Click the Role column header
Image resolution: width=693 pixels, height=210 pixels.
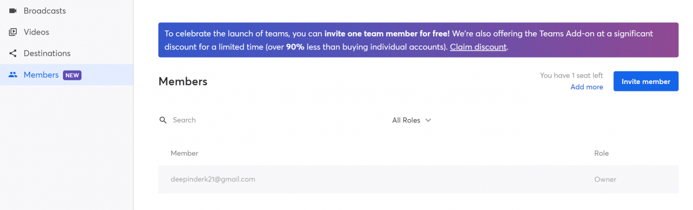pos(601,153)
